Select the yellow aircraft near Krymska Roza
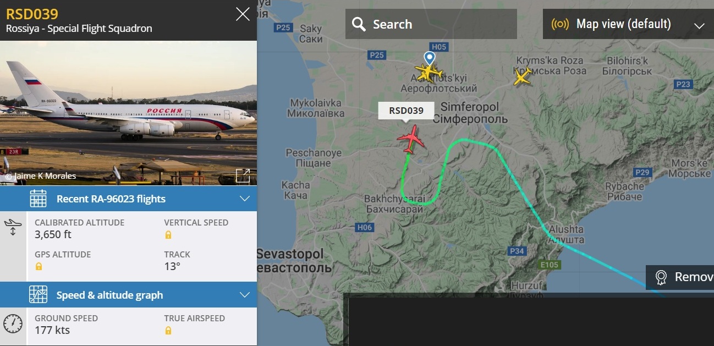 coord(522,76)
